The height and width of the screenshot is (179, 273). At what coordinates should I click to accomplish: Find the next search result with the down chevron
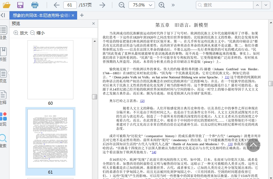(266, 5)
